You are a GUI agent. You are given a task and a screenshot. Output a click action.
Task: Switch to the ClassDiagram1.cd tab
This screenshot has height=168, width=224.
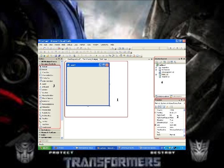73,59
